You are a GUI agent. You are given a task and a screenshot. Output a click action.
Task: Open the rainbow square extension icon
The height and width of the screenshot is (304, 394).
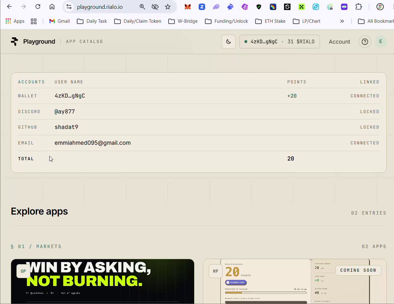point(273,7)
